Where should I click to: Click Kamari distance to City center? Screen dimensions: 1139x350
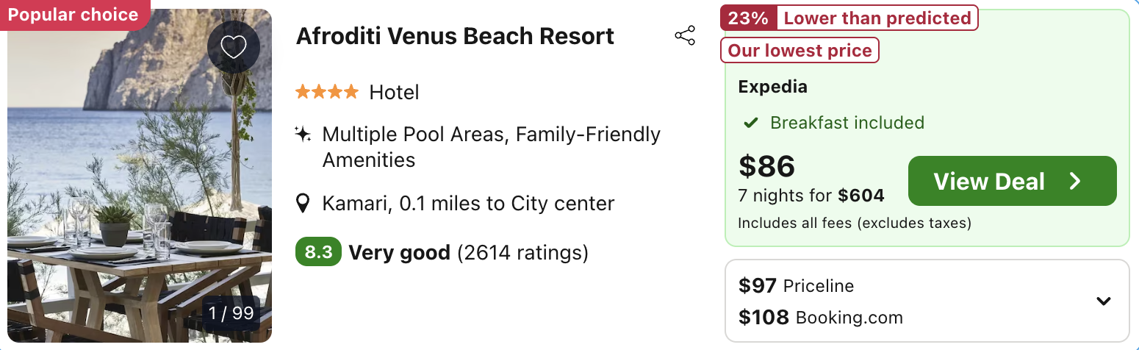[x=468, y=203]
